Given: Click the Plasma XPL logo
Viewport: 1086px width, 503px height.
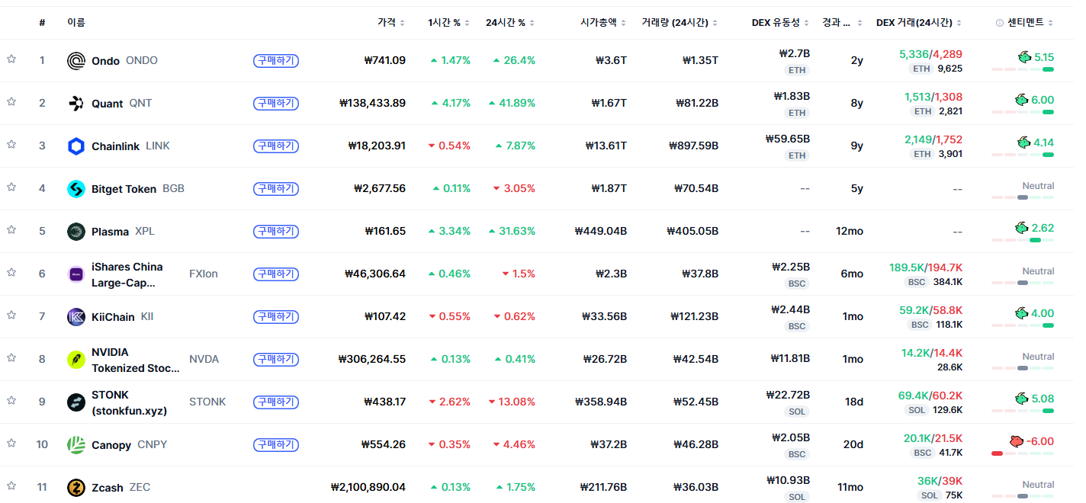Looking at the screenshot, I should (x=76, y=232).
